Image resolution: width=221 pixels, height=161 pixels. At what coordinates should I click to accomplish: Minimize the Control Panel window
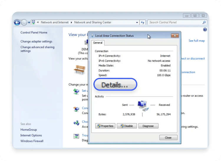(187, 16)
